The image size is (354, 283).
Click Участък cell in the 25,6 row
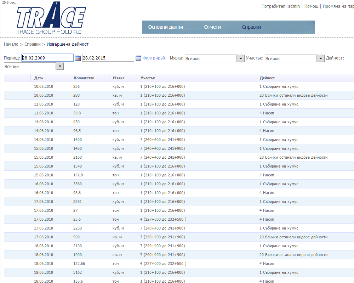click(x=163, y=219)
